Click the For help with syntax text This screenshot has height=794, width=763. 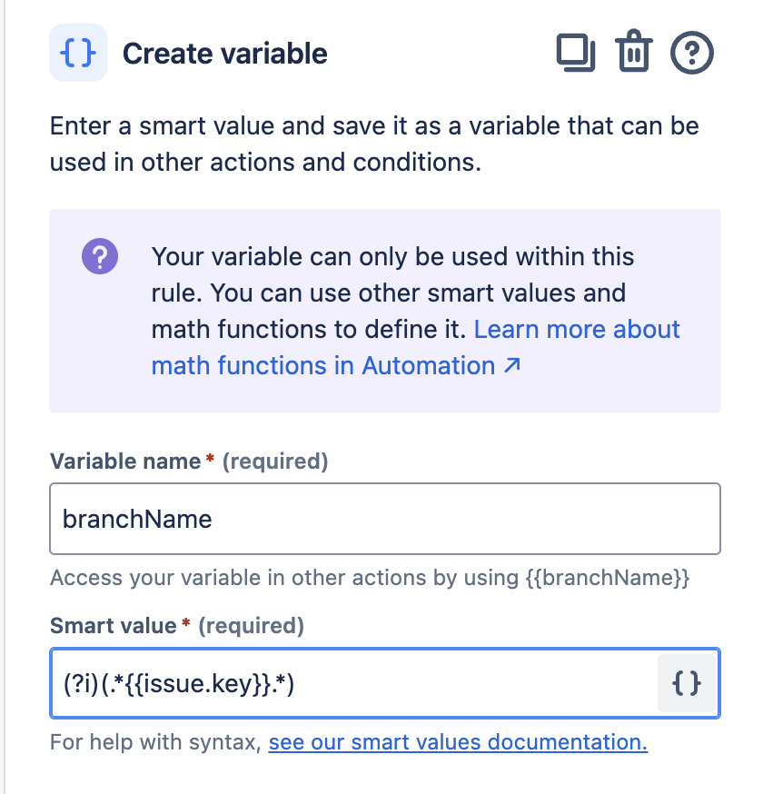coord(156,742)
